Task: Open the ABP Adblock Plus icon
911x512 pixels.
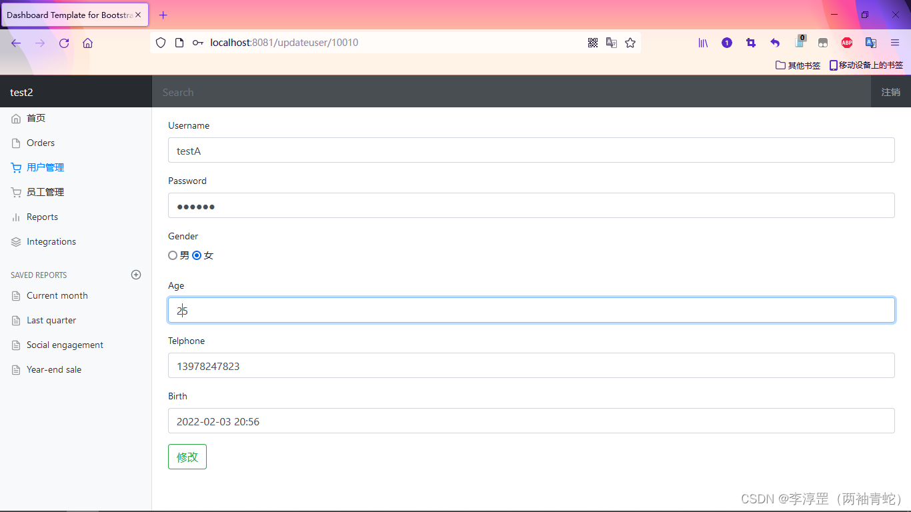Action: tap(847, 43)
